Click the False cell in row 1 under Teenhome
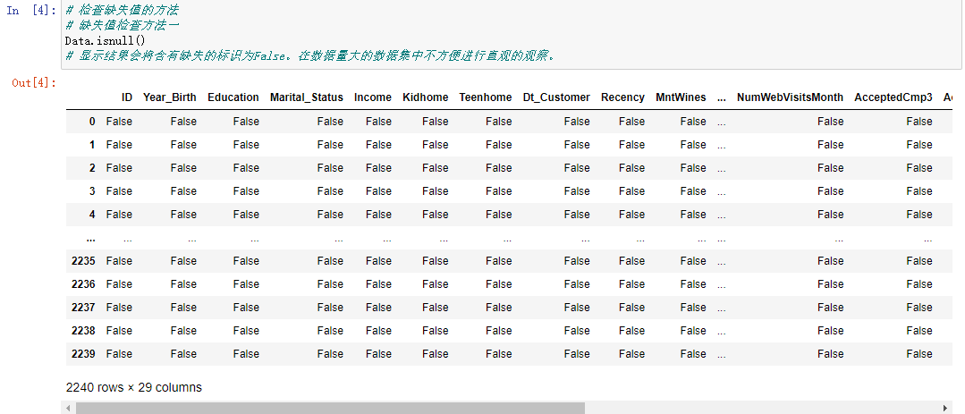The height and width of the screenshot is (414, 965). 498,145
